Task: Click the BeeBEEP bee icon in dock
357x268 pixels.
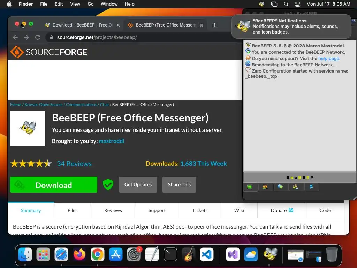Action: click(x=269, y=254)
